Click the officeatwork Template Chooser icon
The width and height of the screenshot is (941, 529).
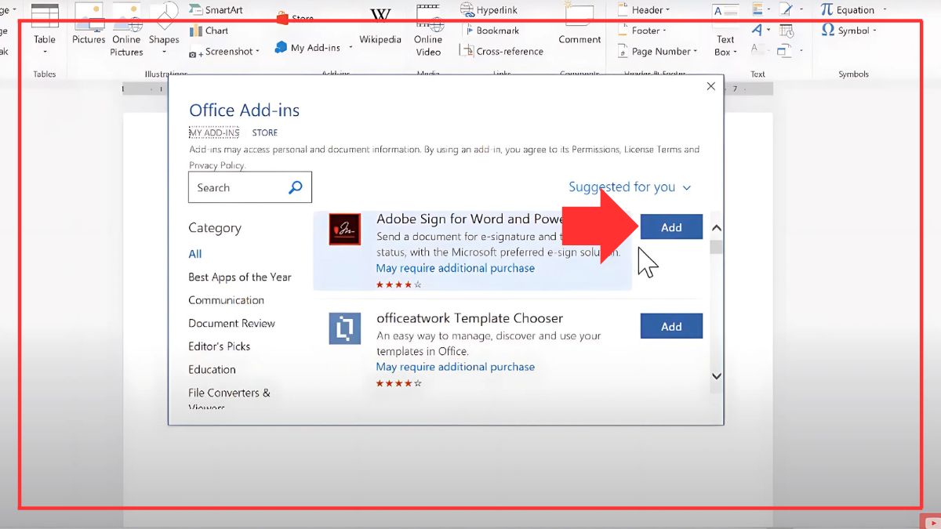[344, 328]
